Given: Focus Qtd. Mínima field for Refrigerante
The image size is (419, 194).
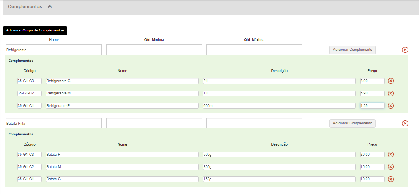Looking at the screenshot, I should click(x=154, y=50).
